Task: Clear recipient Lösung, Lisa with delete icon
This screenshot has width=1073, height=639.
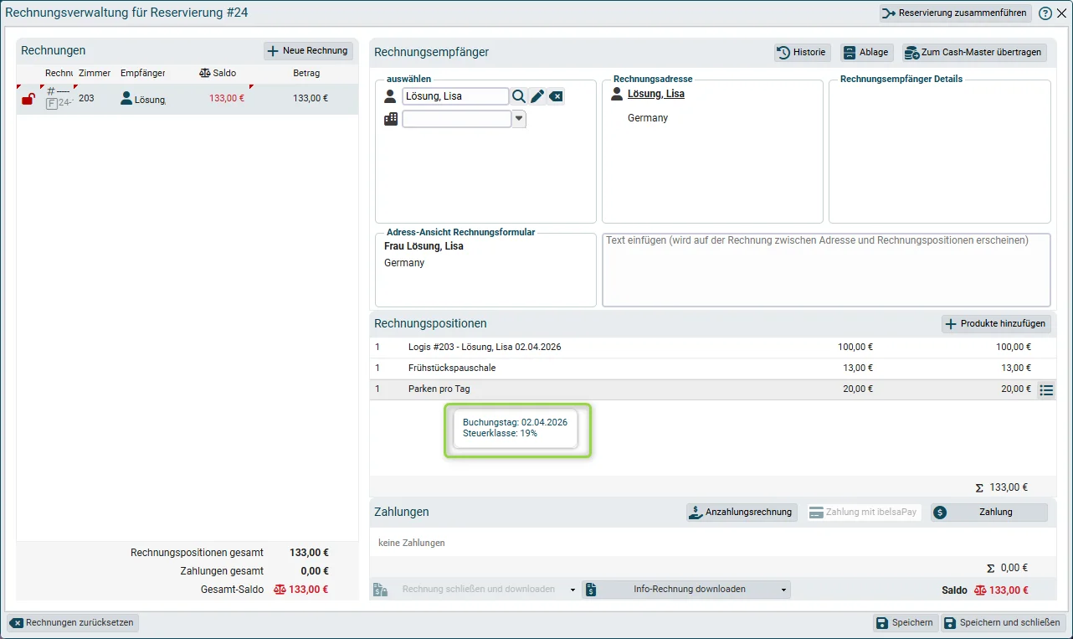Action: [x=557, y=96]
